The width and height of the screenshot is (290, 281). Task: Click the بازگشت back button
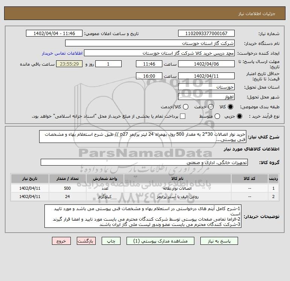pos(86,241)
